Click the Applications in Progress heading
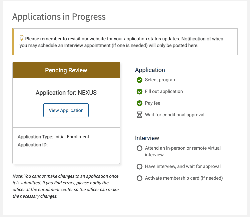Screen dimensions: 250x217 tap(59, 17)
